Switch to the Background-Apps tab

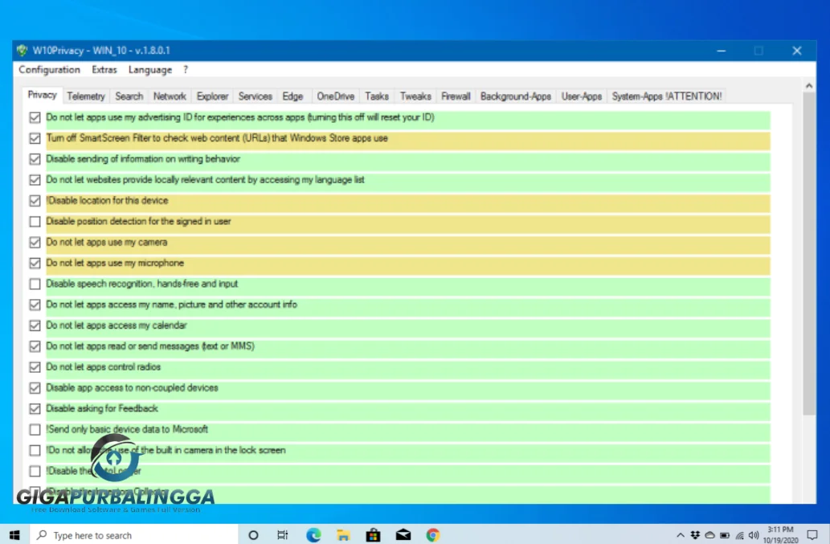[516, 96]
